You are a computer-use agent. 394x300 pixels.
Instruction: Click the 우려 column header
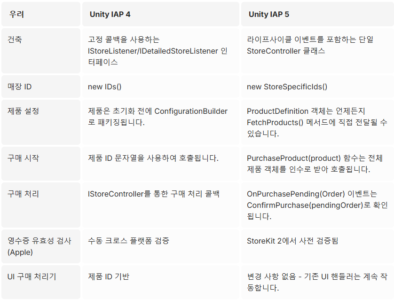41,14
